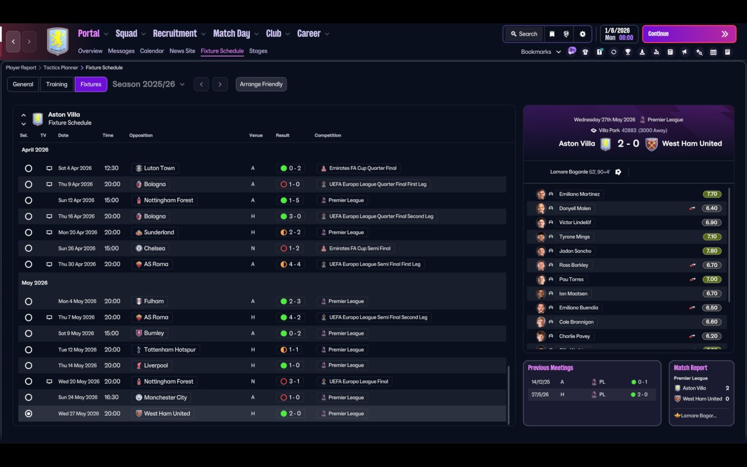Click the last notebook bookmark icon
Viewport: 747px width, 467px height.
pos(728,52)
